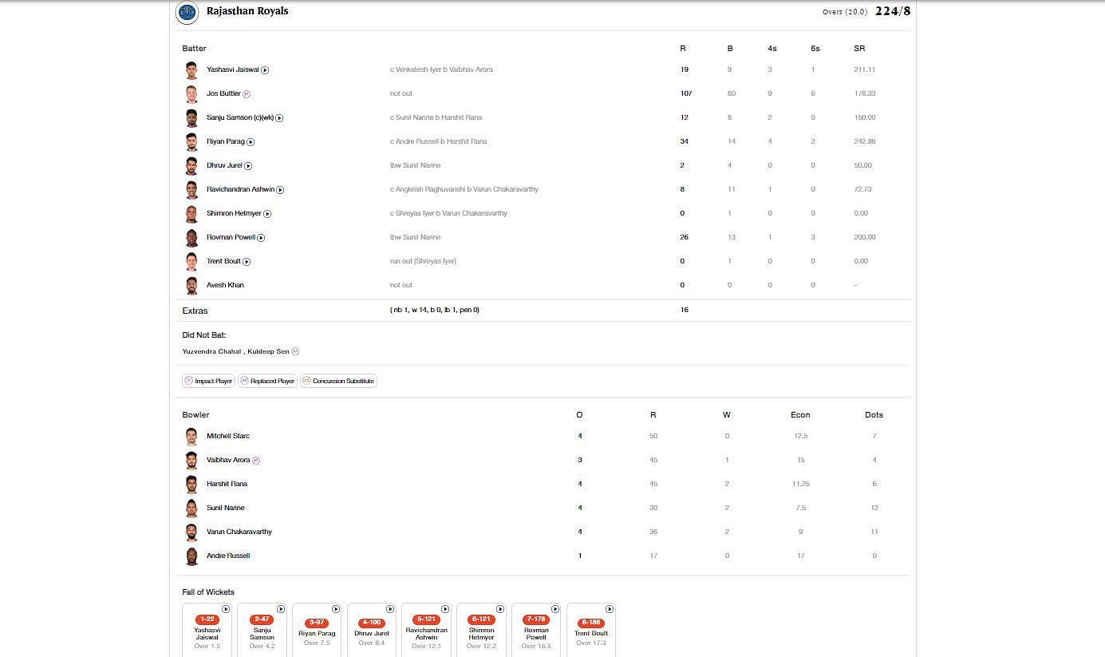Click Sunil Narine's avatar in bowler list

(x=191, y=509)
